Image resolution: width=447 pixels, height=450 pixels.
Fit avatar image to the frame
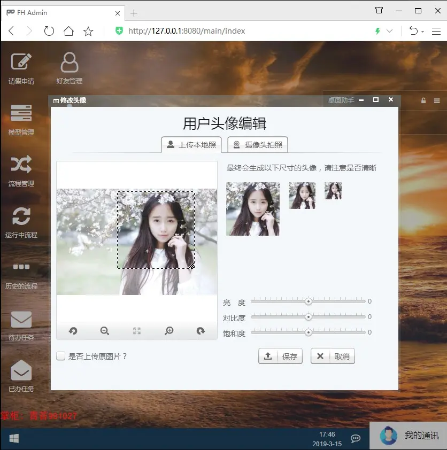[137, 331]
